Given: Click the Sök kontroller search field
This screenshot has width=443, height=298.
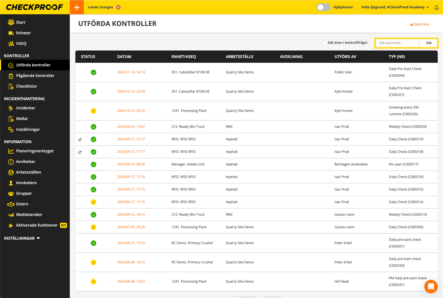Looking at the screenshot, I should (397, 43).
